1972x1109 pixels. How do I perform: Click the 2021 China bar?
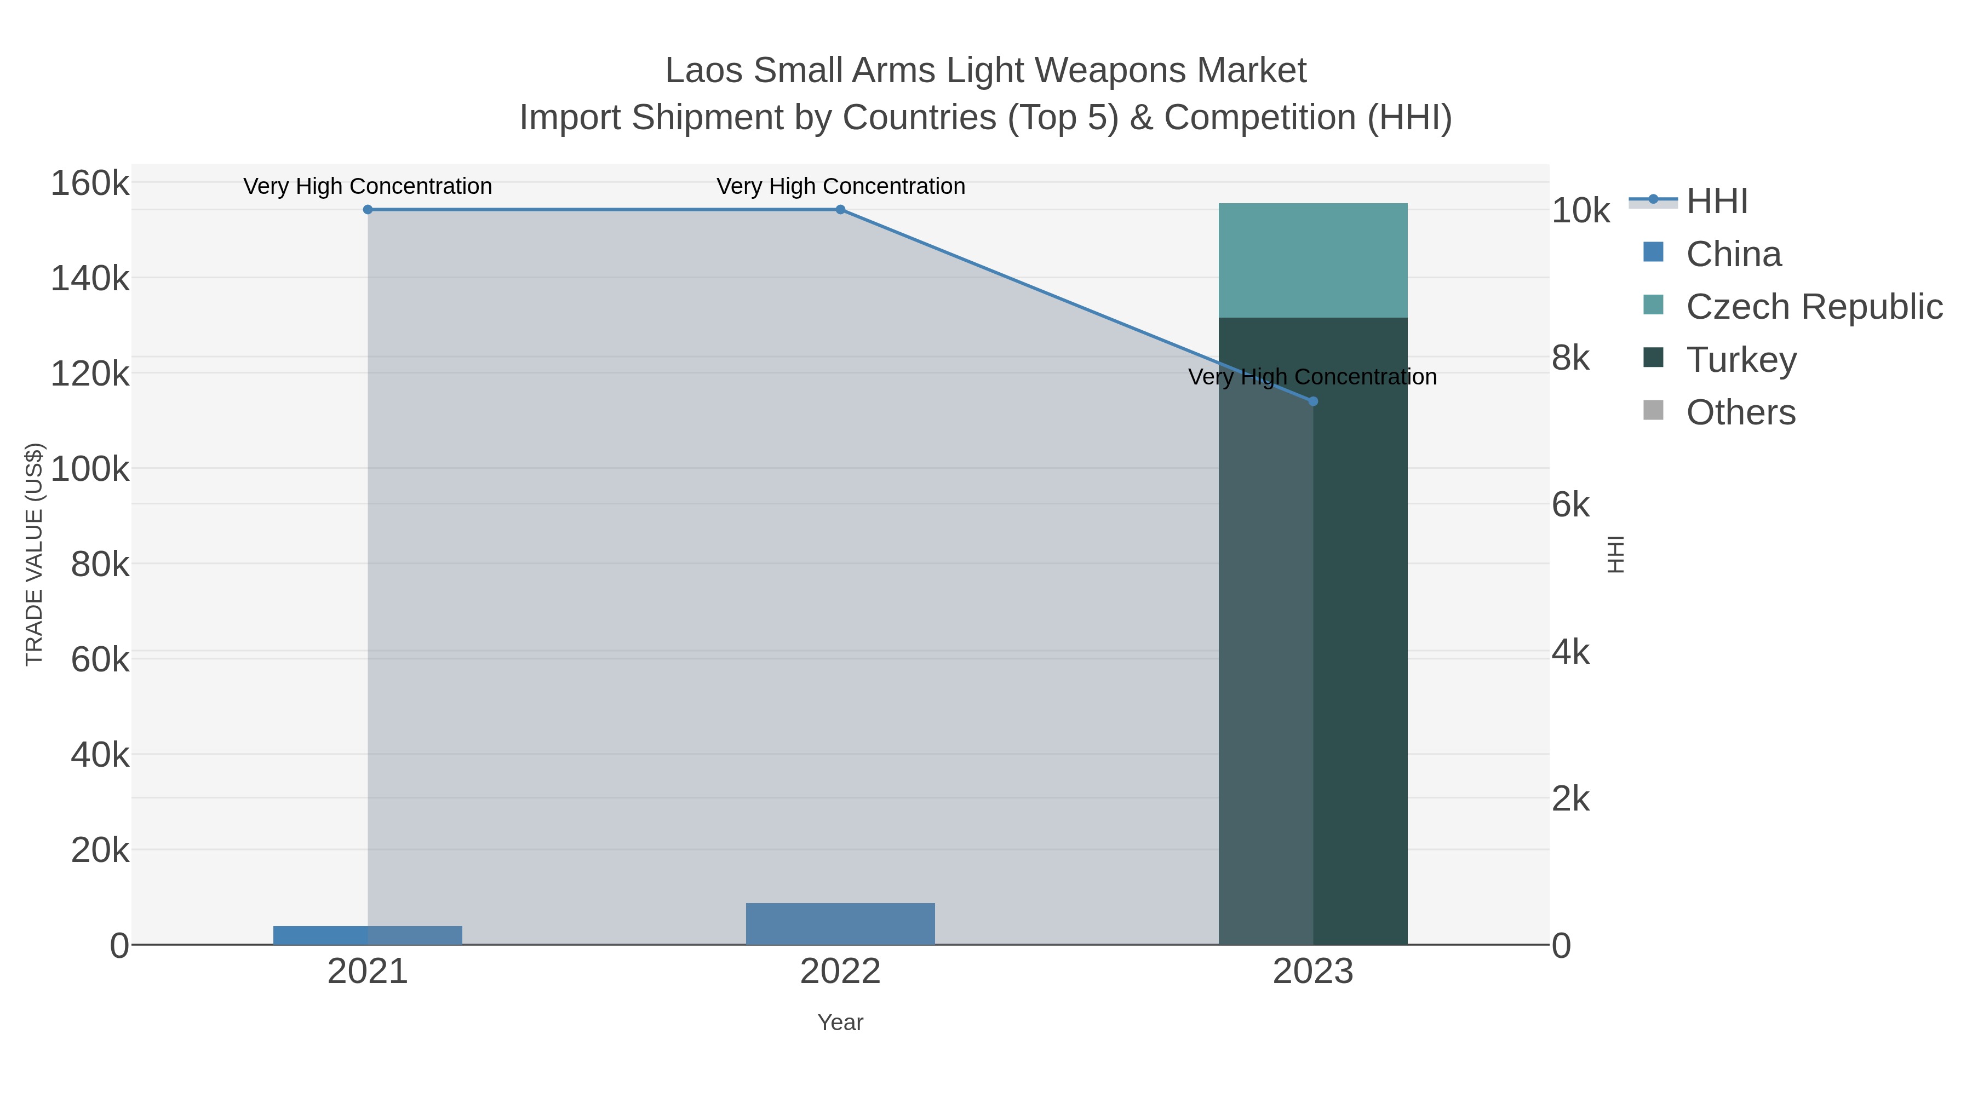368,935
